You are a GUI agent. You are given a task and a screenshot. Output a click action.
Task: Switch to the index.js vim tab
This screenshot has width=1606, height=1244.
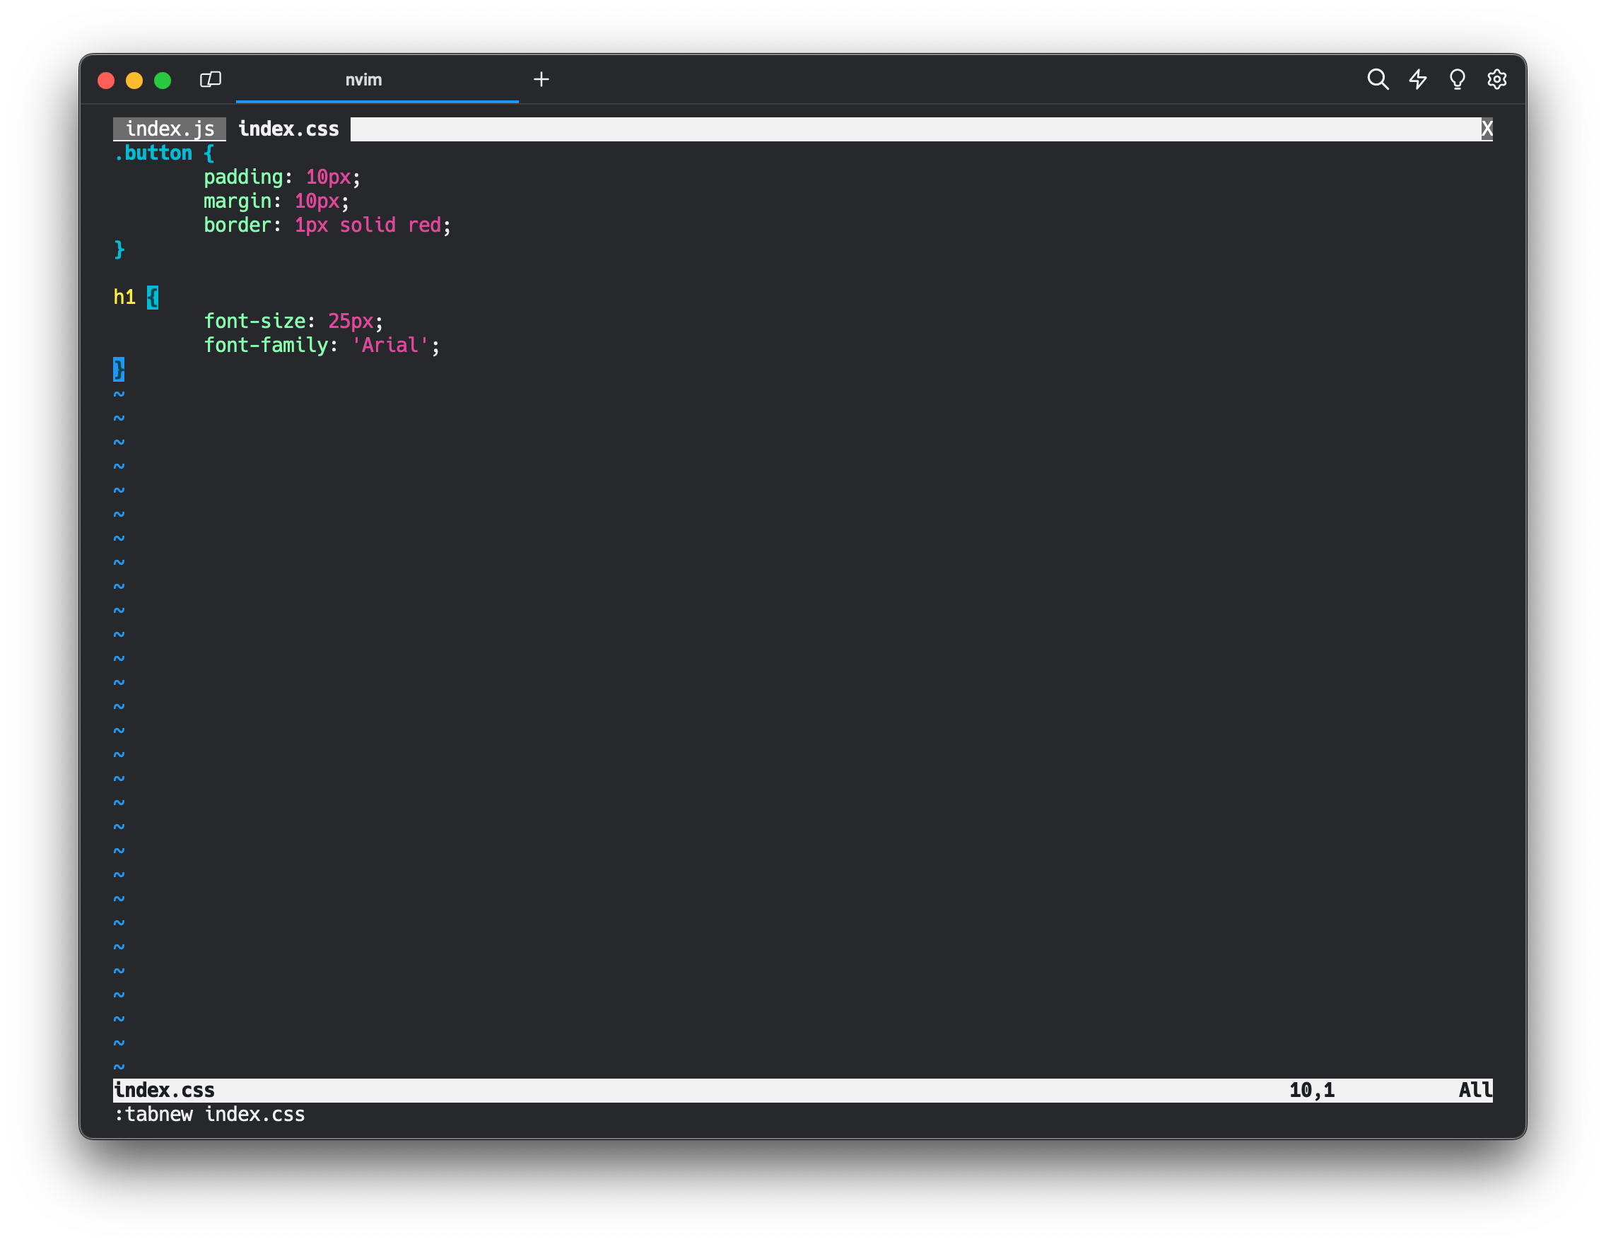tap(170, 129)
